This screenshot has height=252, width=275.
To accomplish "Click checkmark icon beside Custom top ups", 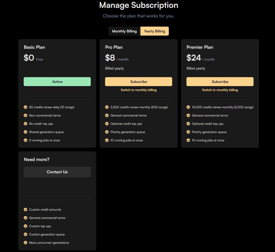I will (x=25, y=226).
